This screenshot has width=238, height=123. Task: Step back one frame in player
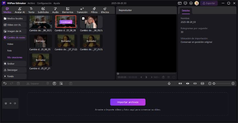click(x=141, y=77)
